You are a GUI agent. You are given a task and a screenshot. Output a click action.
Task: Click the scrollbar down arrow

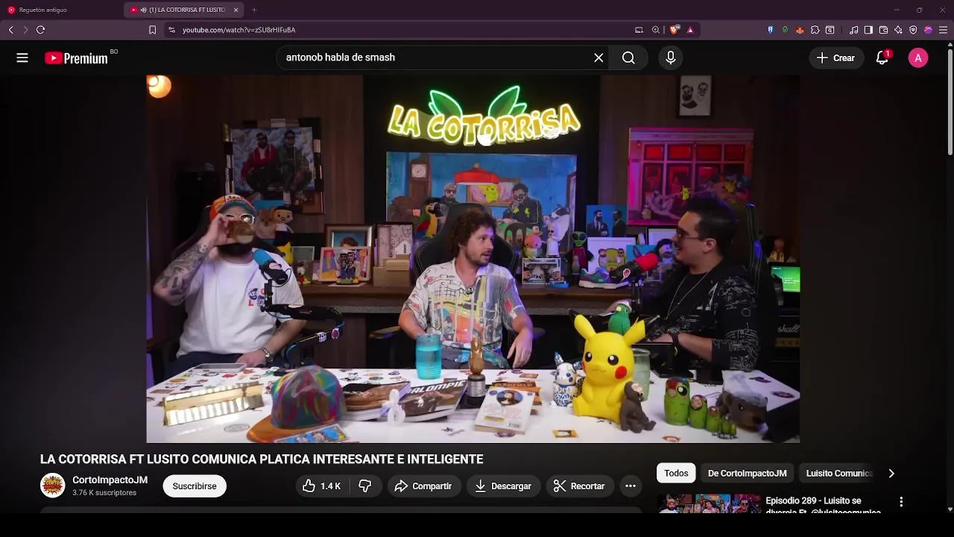950,509
